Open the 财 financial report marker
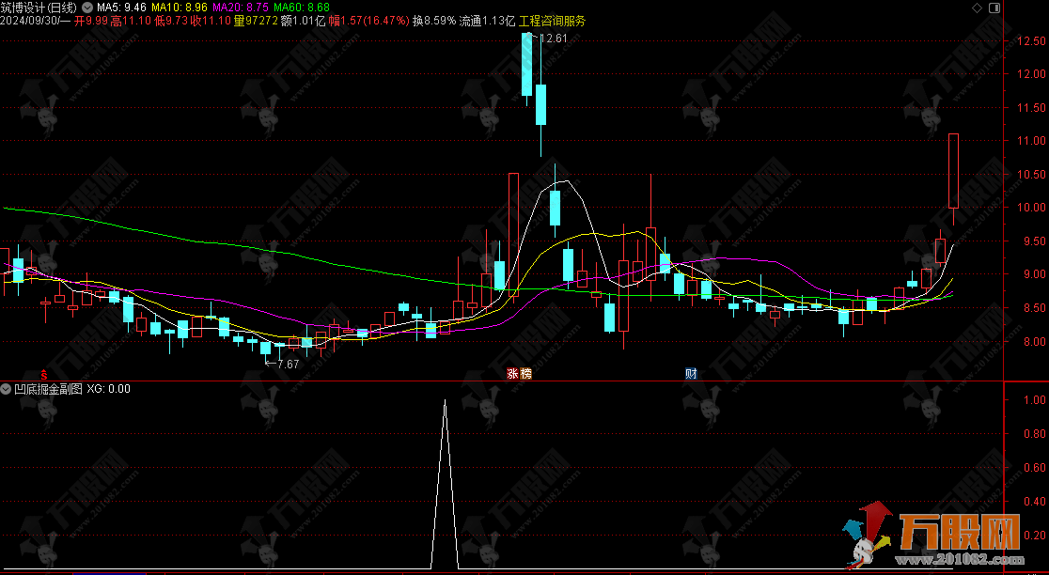The height and width of the screenshot is (575, 1049). [x=691, y=374]
